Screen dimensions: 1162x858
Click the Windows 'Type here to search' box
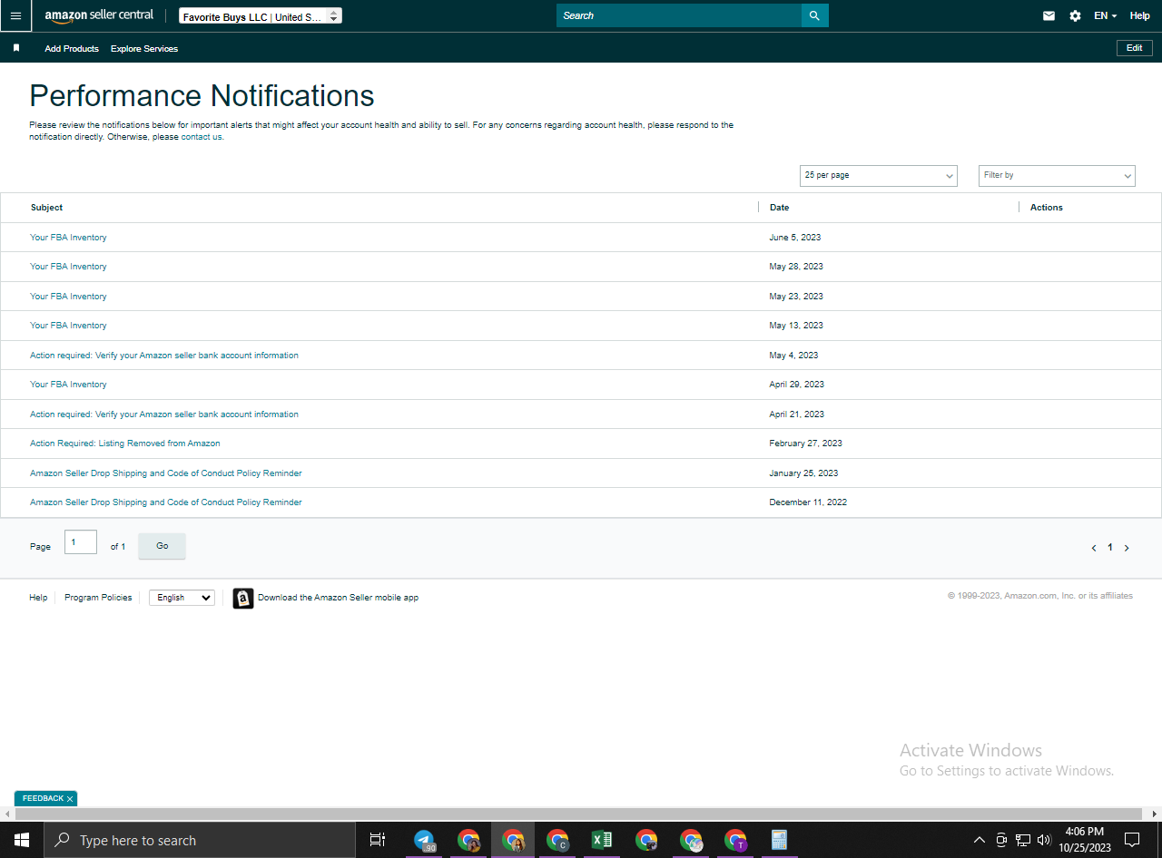click(x=199, y=841)
